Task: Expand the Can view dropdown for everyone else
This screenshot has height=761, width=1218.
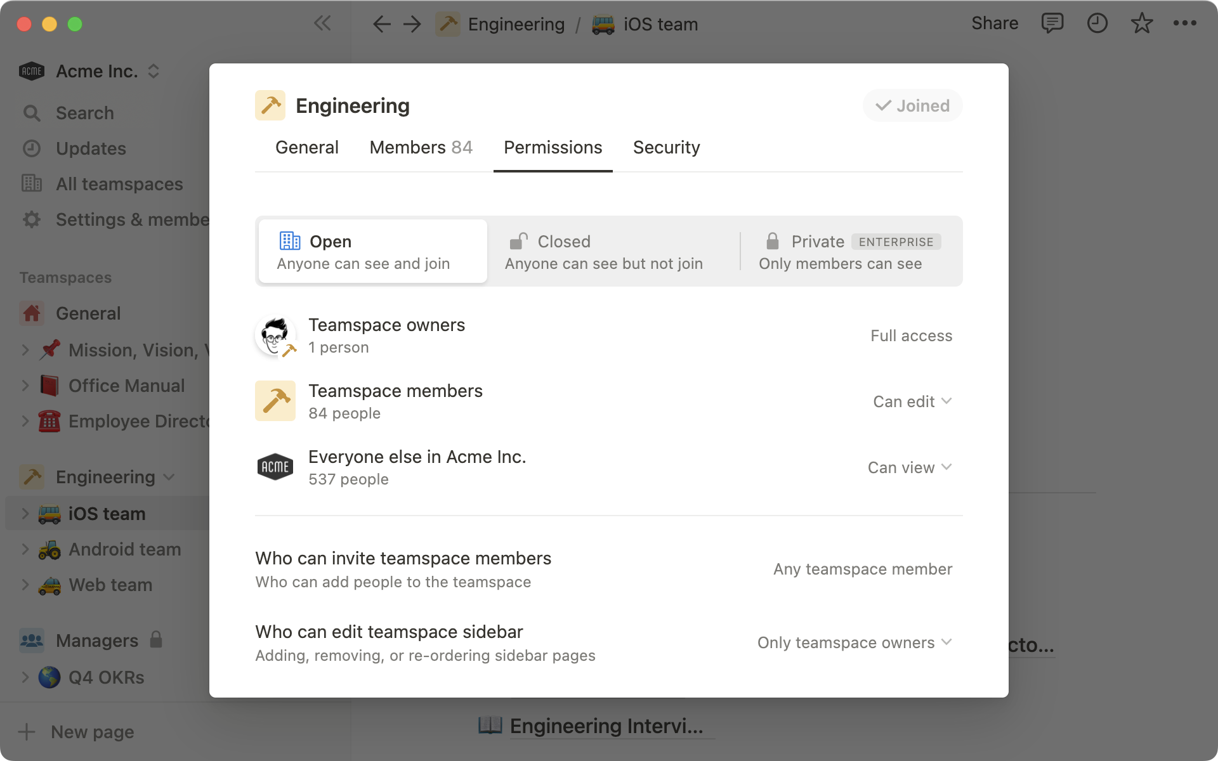Action: 910,467
